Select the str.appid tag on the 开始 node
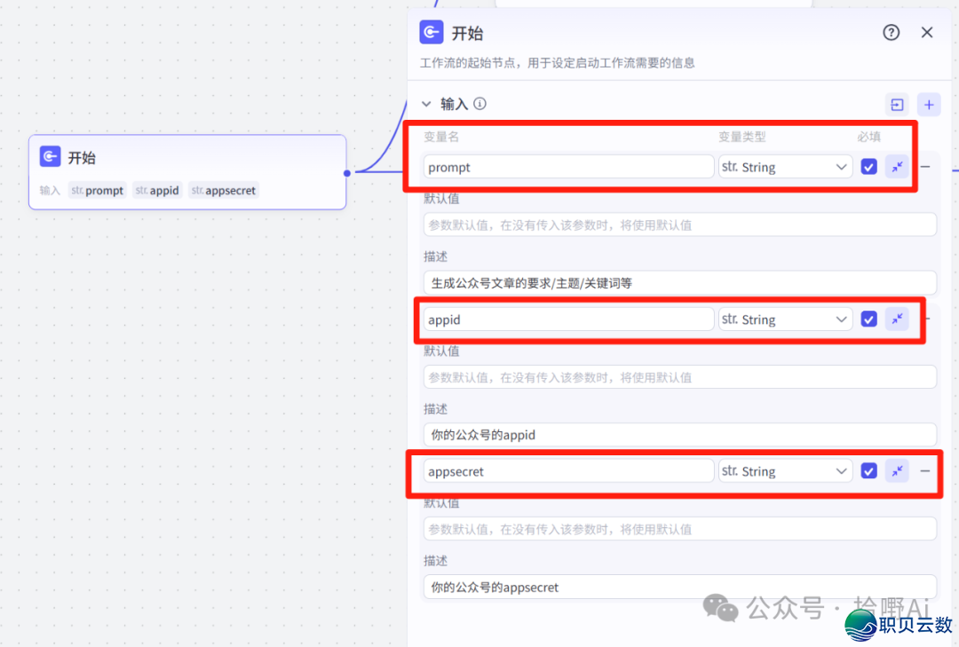The width and height of the screenshot is (959, 647). tap(157, 190)
